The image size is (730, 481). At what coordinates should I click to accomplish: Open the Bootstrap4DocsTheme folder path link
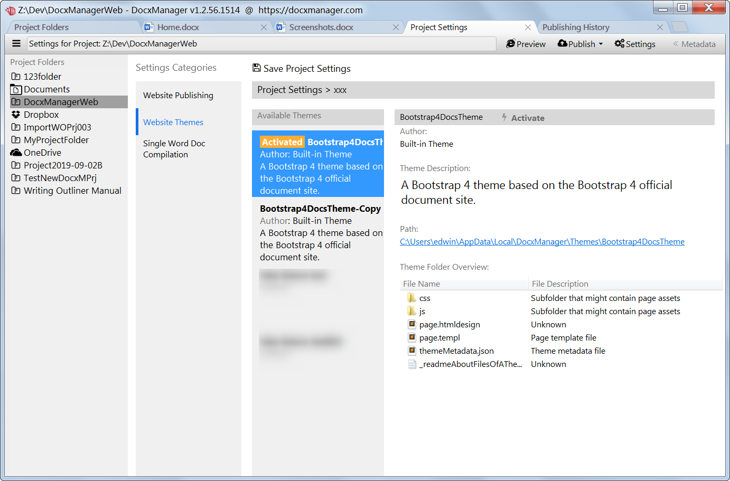[x=542, y=242]
